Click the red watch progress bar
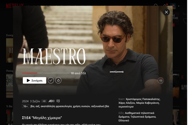The width and height of the screenshot is (188, 125). coord(30,73)
